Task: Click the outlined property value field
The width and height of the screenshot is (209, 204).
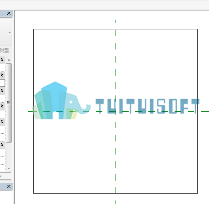Action: 2,83
